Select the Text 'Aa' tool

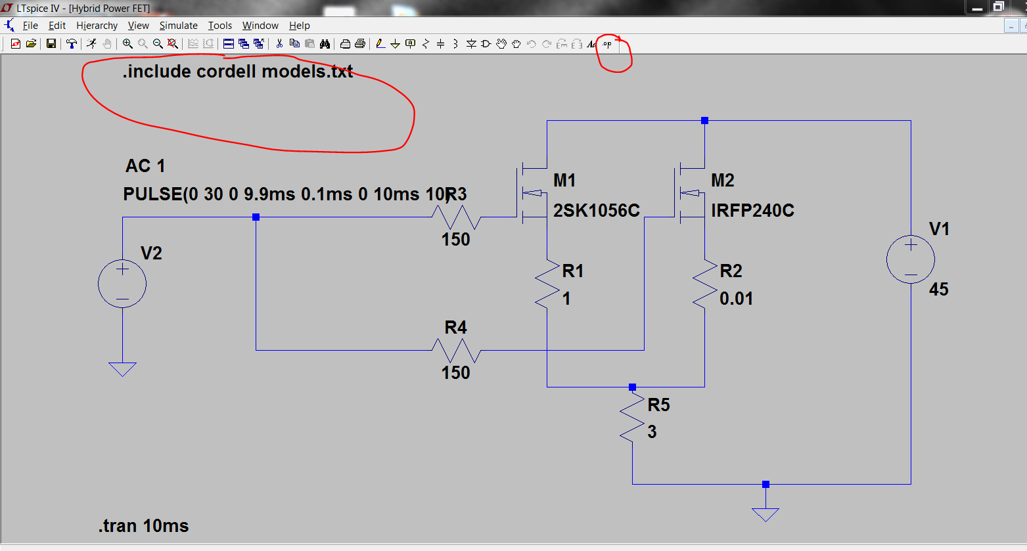tap(591, 44)
